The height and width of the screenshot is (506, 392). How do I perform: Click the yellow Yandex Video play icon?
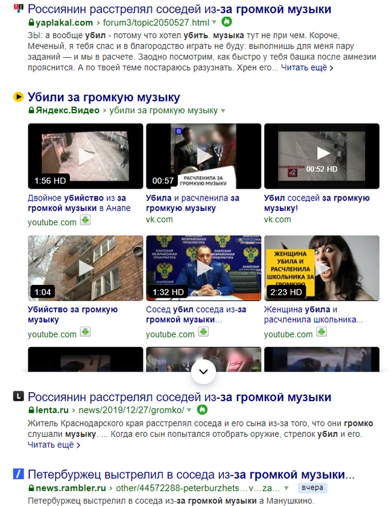click(x=19, y=96)
